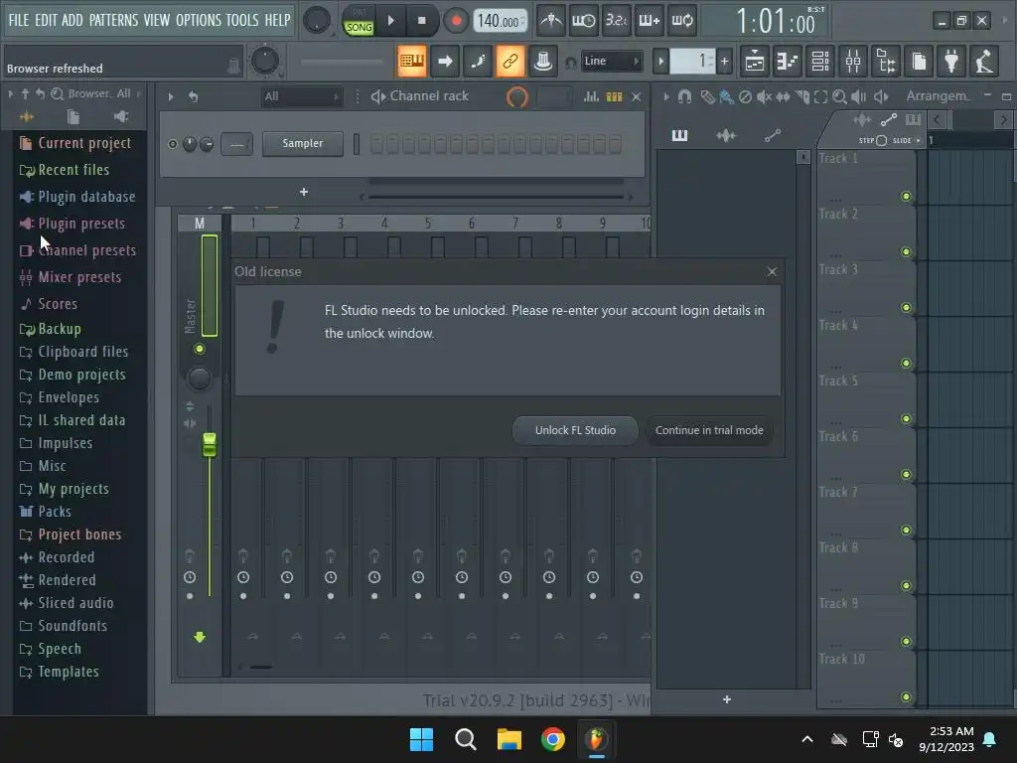Open the playlist view icon

[x=755, y=62]
